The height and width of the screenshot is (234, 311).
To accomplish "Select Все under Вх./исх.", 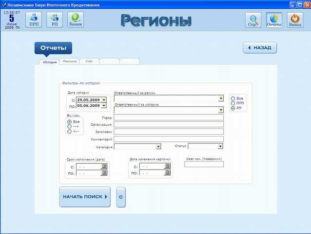I will click(69, 121).
